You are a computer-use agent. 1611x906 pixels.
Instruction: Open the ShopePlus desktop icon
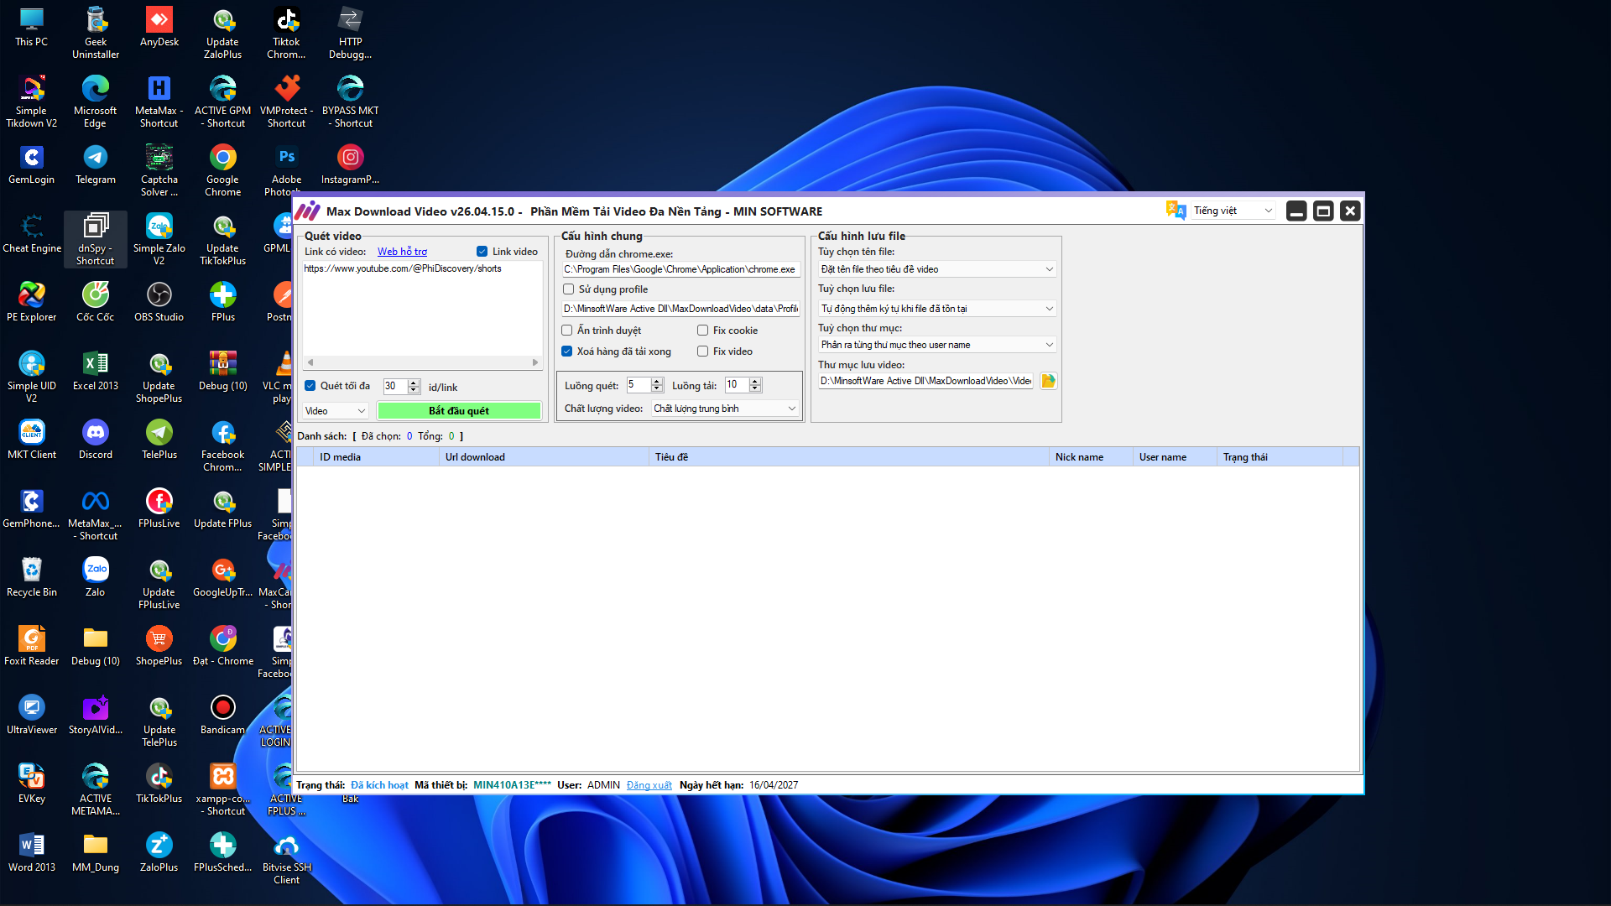[x=159, y=647]
